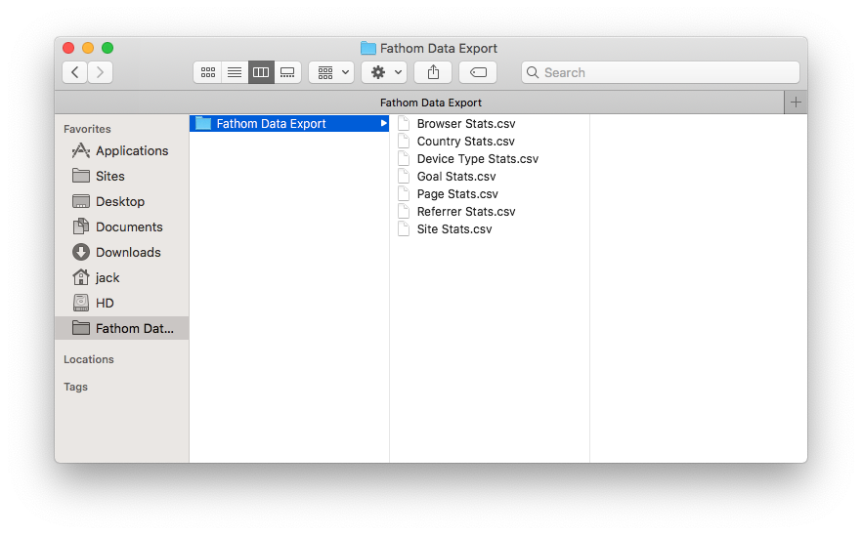This screenshot has height=535, width=862.
Task: Click the Browser Stats.csv document icon
Action: click(404, 124)
